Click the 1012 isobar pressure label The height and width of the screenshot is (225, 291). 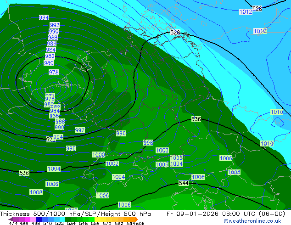pyautogui.click(x=246, y=11)
